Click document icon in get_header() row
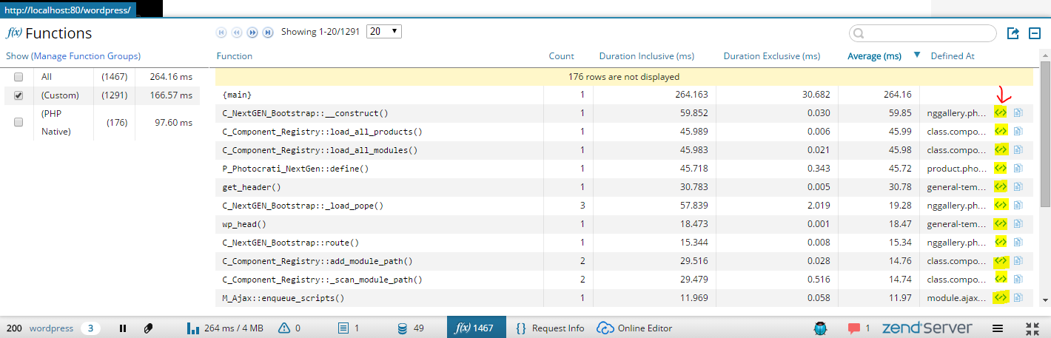The width and height of the screenshot is (1051, 338). 1018,186
